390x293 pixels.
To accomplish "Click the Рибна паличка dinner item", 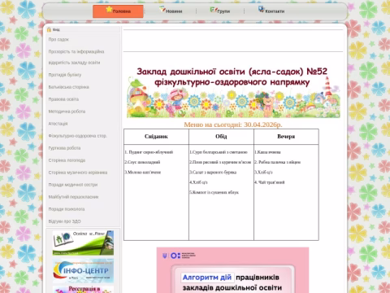I will tap(278, 162).
